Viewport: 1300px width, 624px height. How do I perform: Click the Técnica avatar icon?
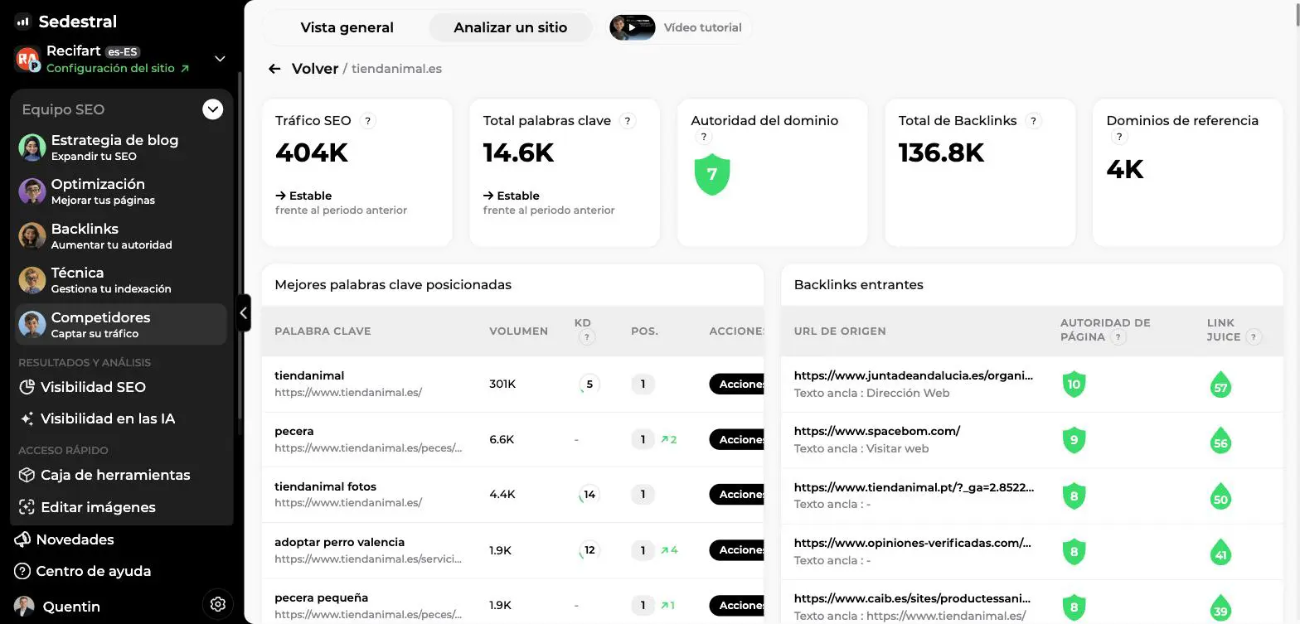(32, 280)
